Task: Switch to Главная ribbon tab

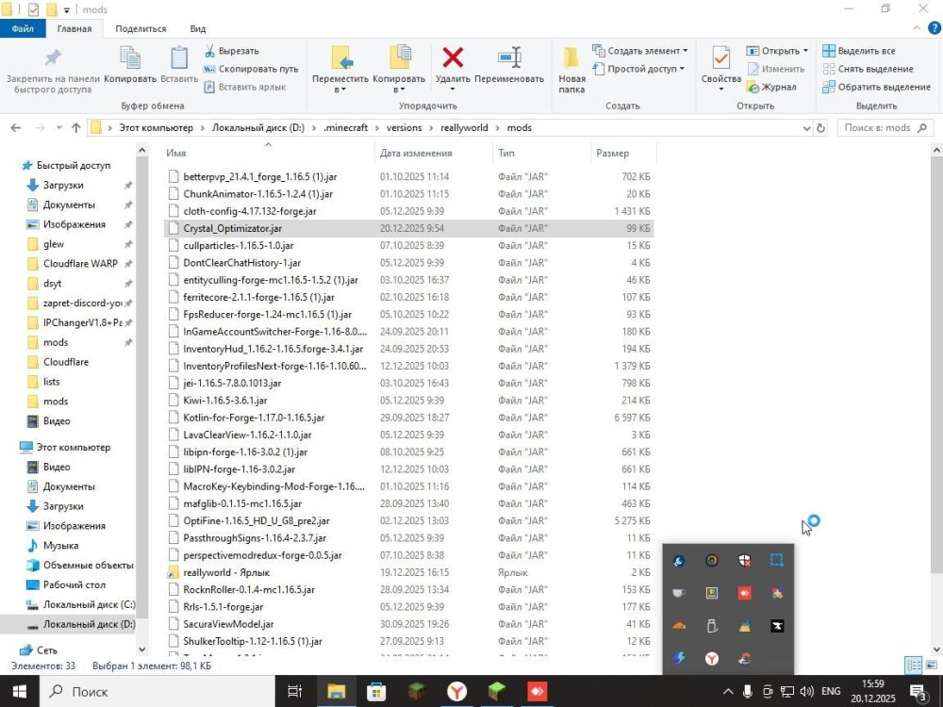Action: point(74,28)
